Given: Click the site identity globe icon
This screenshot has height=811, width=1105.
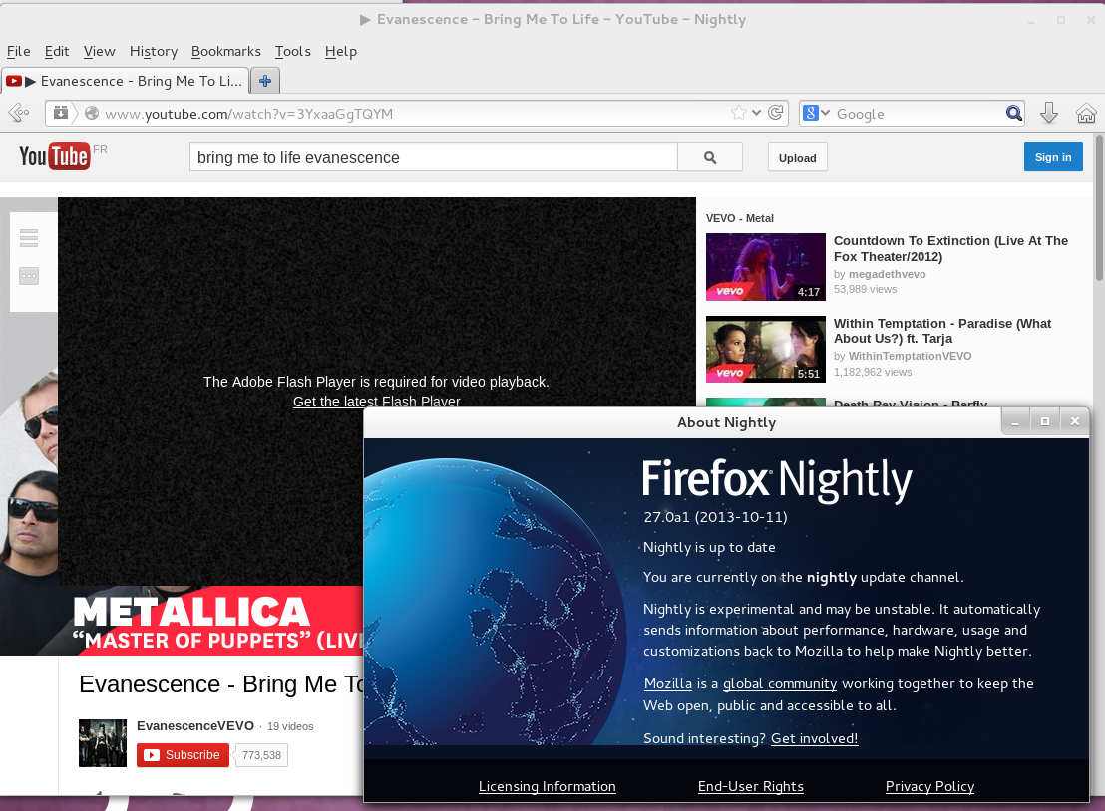Looking at the screenshot, I should tap(92, 113).
